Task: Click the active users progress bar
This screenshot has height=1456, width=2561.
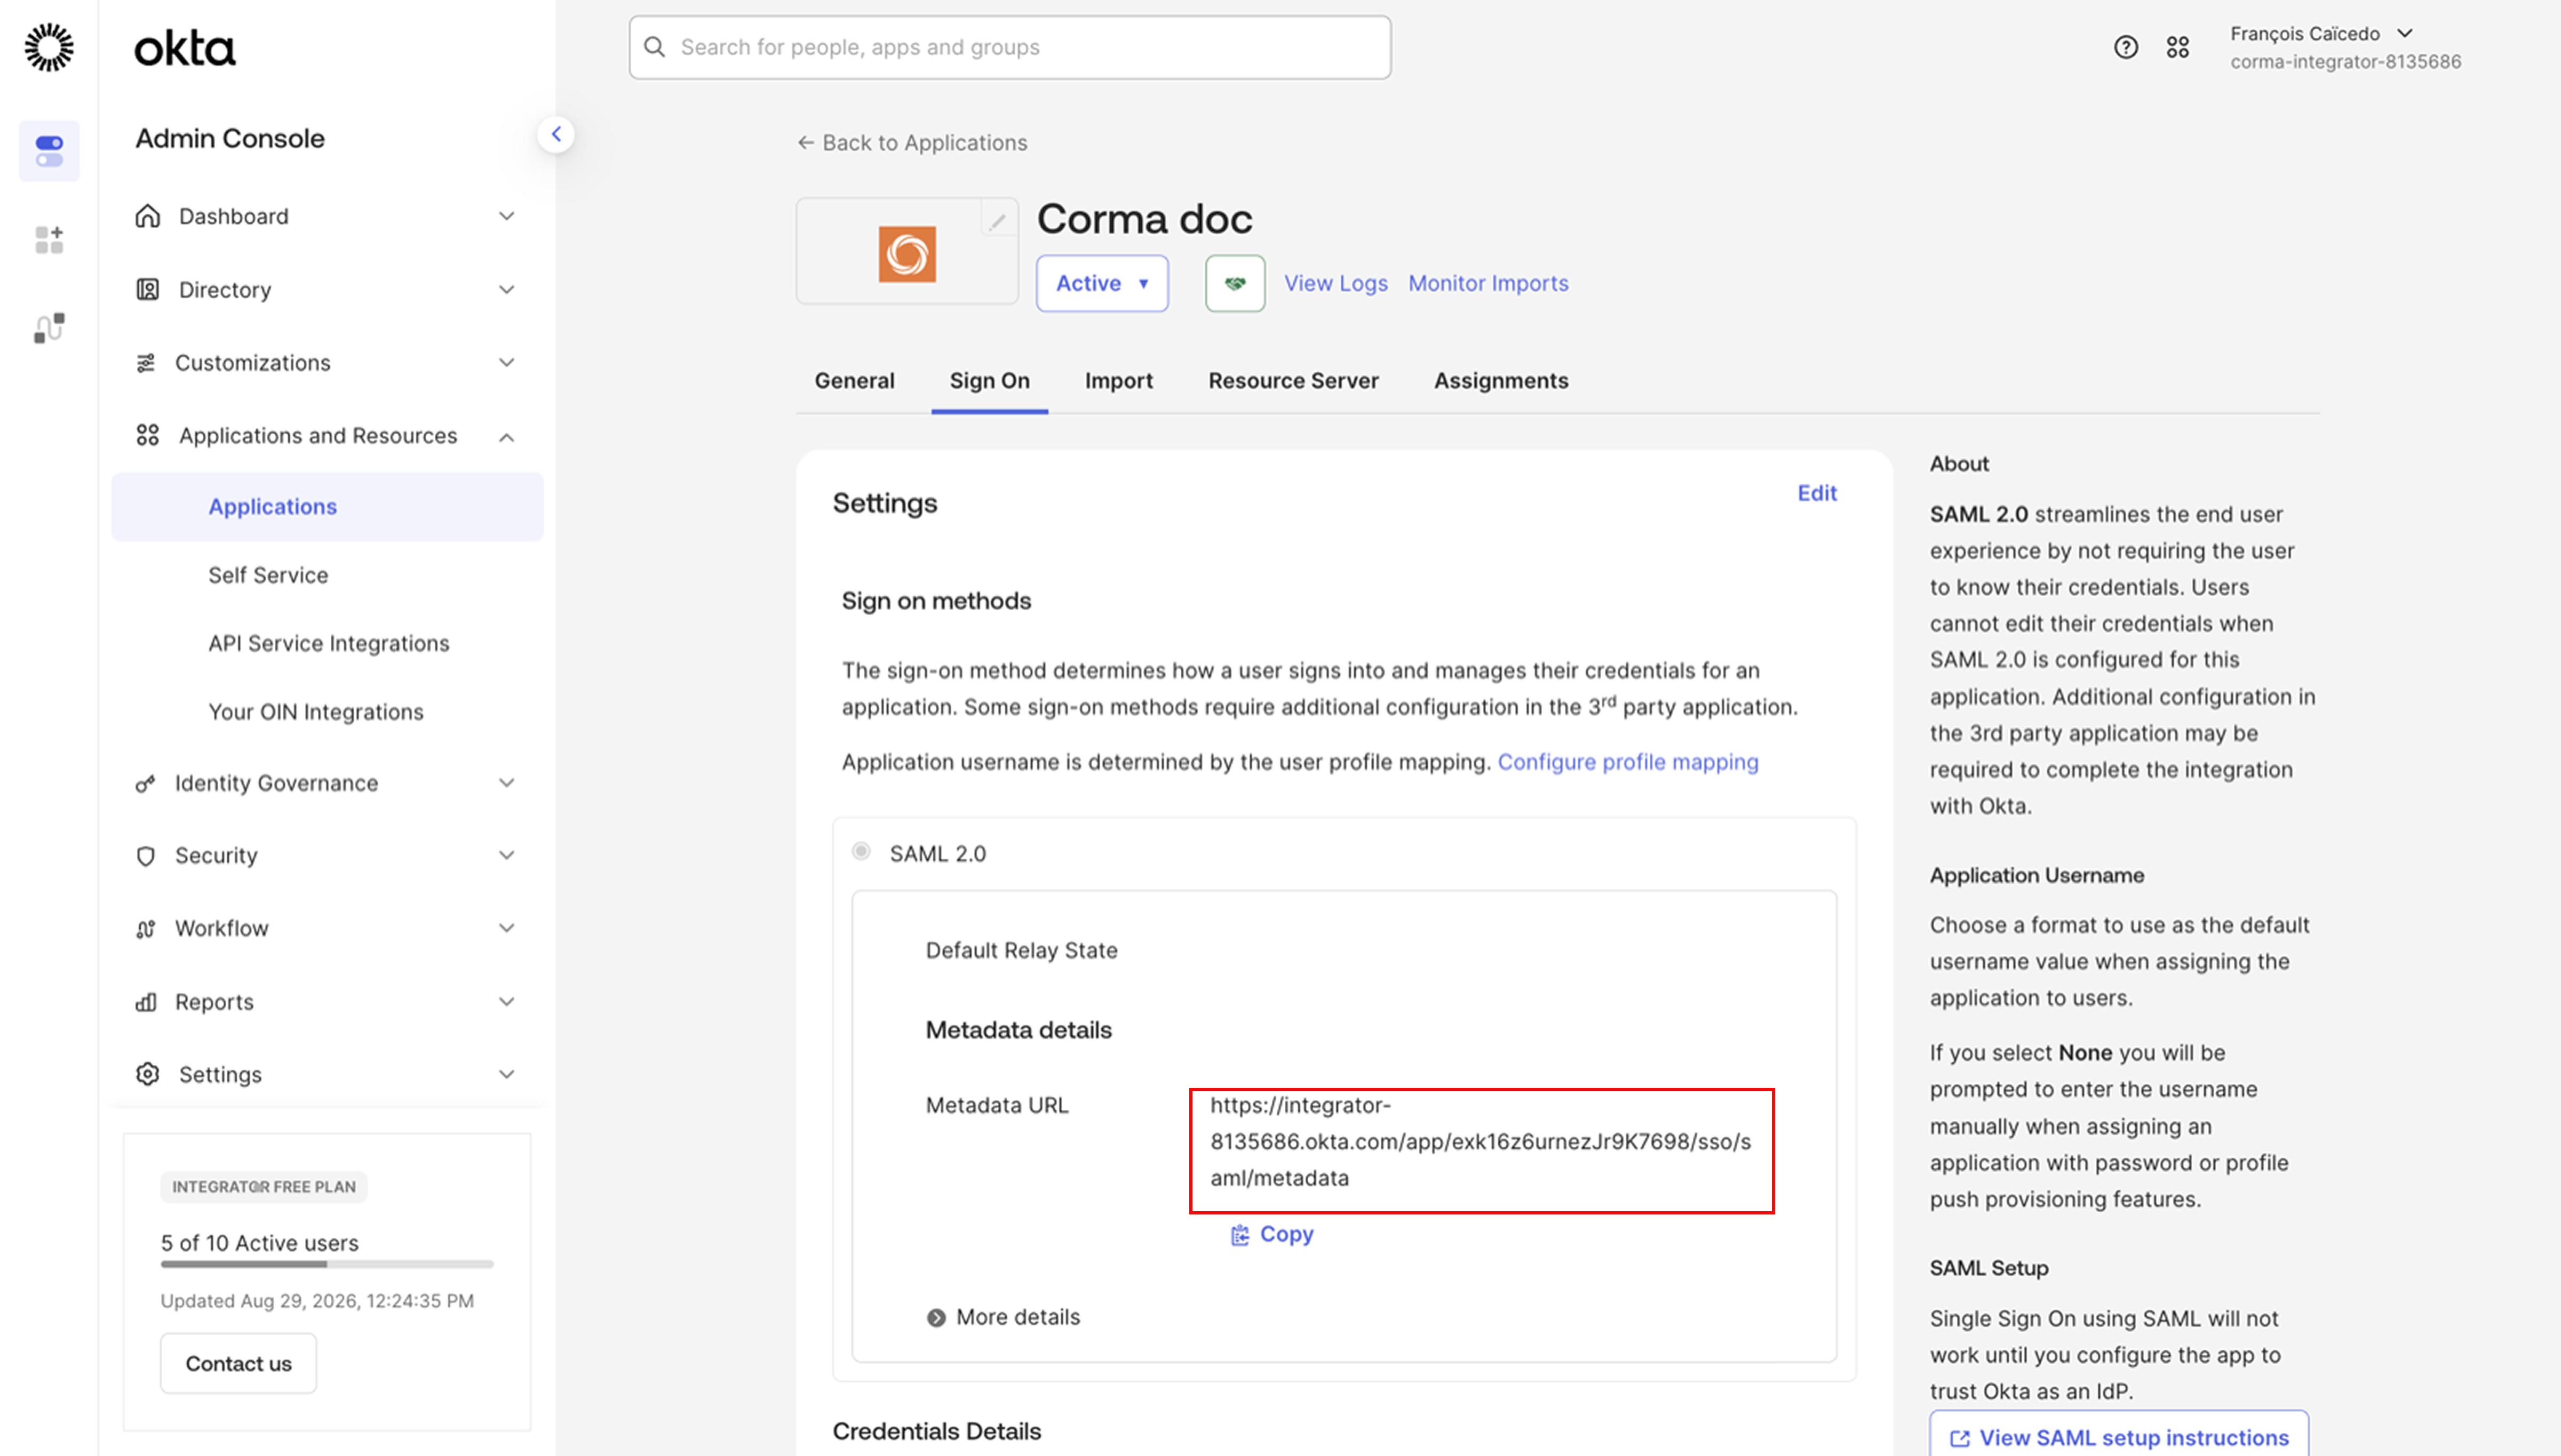Action: coord(327,1265)
